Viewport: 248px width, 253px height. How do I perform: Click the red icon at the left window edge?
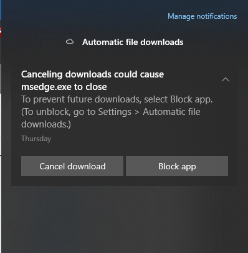(x=1, y=32)
